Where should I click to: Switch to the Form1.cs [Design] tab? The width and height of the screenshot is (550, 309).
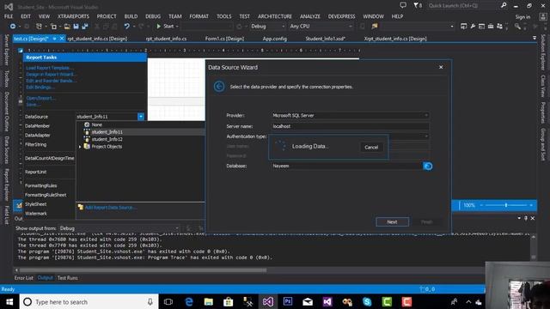click(224, 39)
